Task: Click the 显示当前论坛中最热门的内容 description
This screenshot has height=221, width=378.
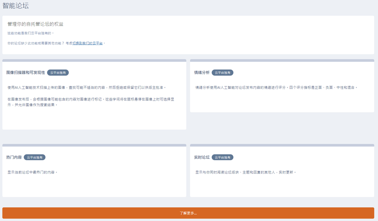Action: point(32,172)
